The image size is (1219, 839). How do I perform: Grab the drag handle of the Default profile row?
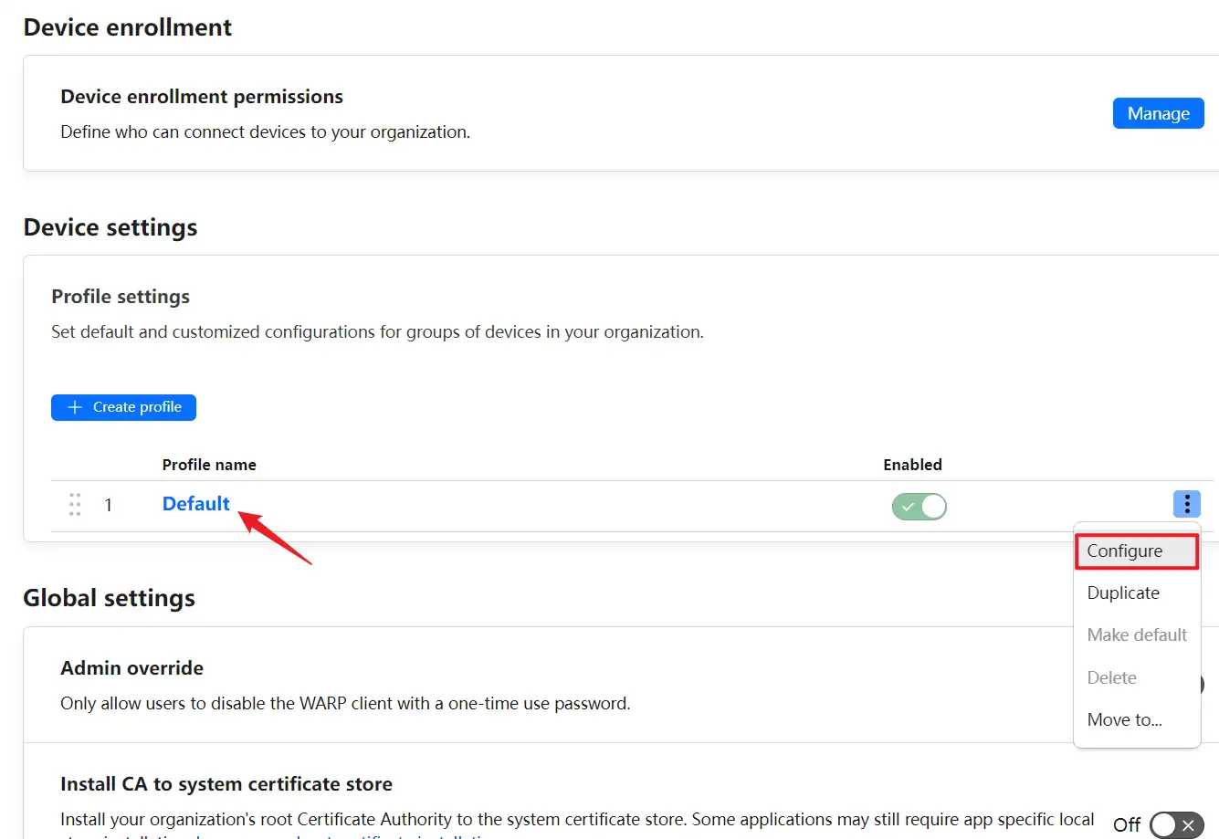[75, 505]
